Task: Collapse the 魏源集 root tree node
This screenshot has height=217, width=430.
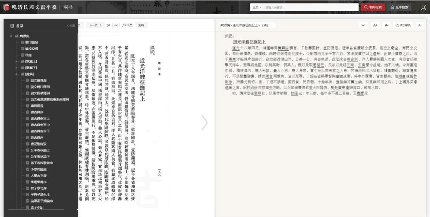Action: pyautogui.click(x=11, y=36)
